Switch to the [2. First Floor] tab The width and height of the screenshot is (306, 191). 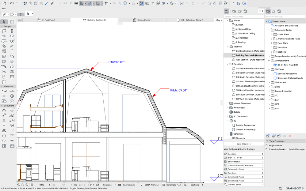(46, 20)
